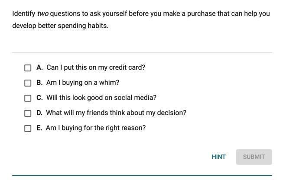Click the bold letter "C." label

[x=39, y=98]
